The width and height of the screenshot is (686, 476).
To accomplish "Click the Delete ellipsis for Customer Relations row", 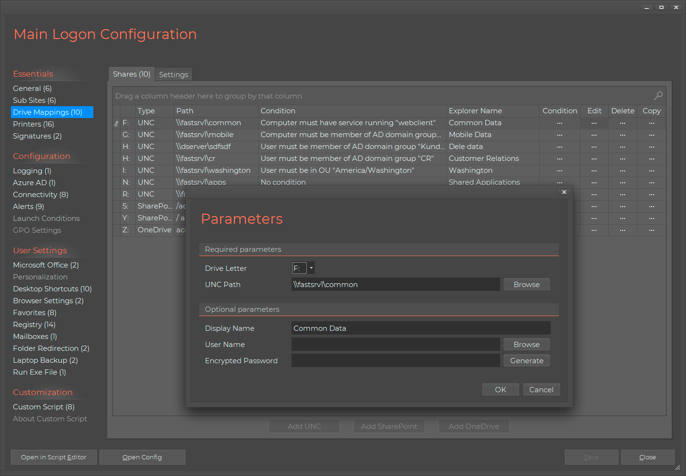I will pos(623,159).
